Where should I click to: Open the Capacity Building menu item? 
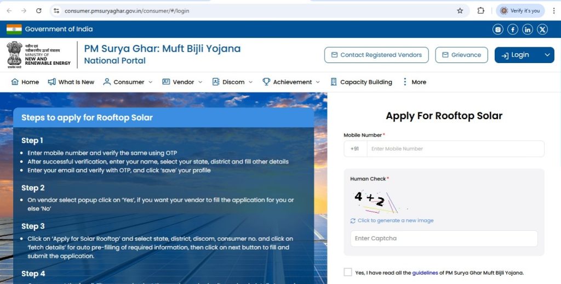(x=361, y=82)
